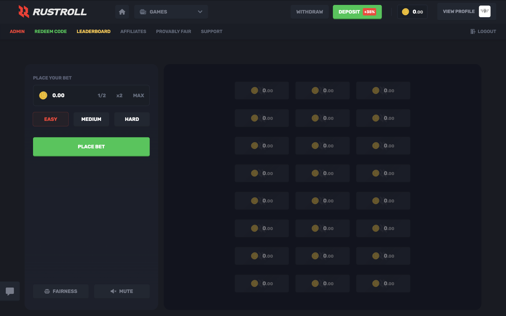Viewport: 506px width, 316px height.
Task: Select the Hard difficulty
Action: (x=132, y=119)
